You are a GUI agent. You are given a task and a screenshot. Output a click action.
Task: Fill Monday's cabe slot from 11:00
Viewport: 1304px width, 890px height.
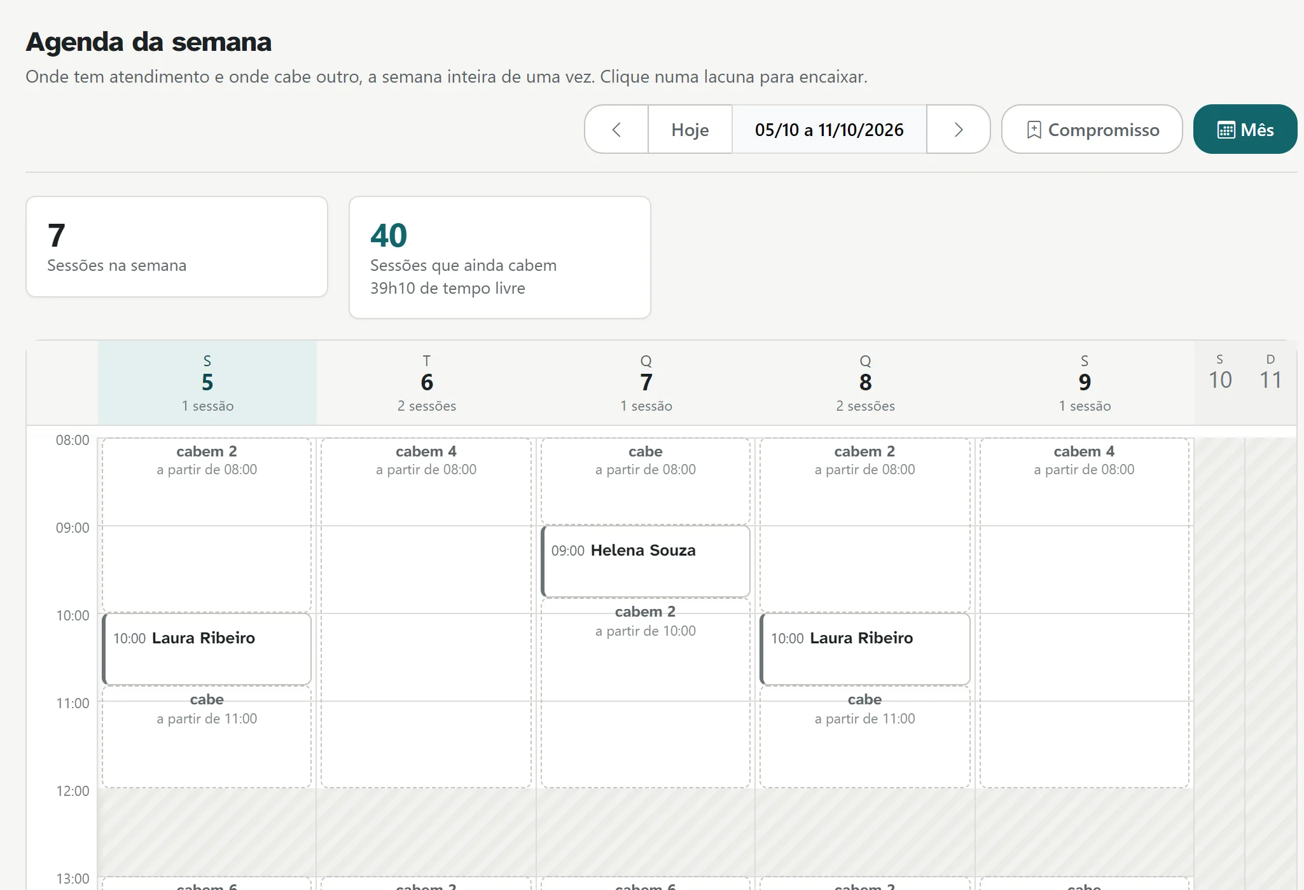[x=207, y=737]
